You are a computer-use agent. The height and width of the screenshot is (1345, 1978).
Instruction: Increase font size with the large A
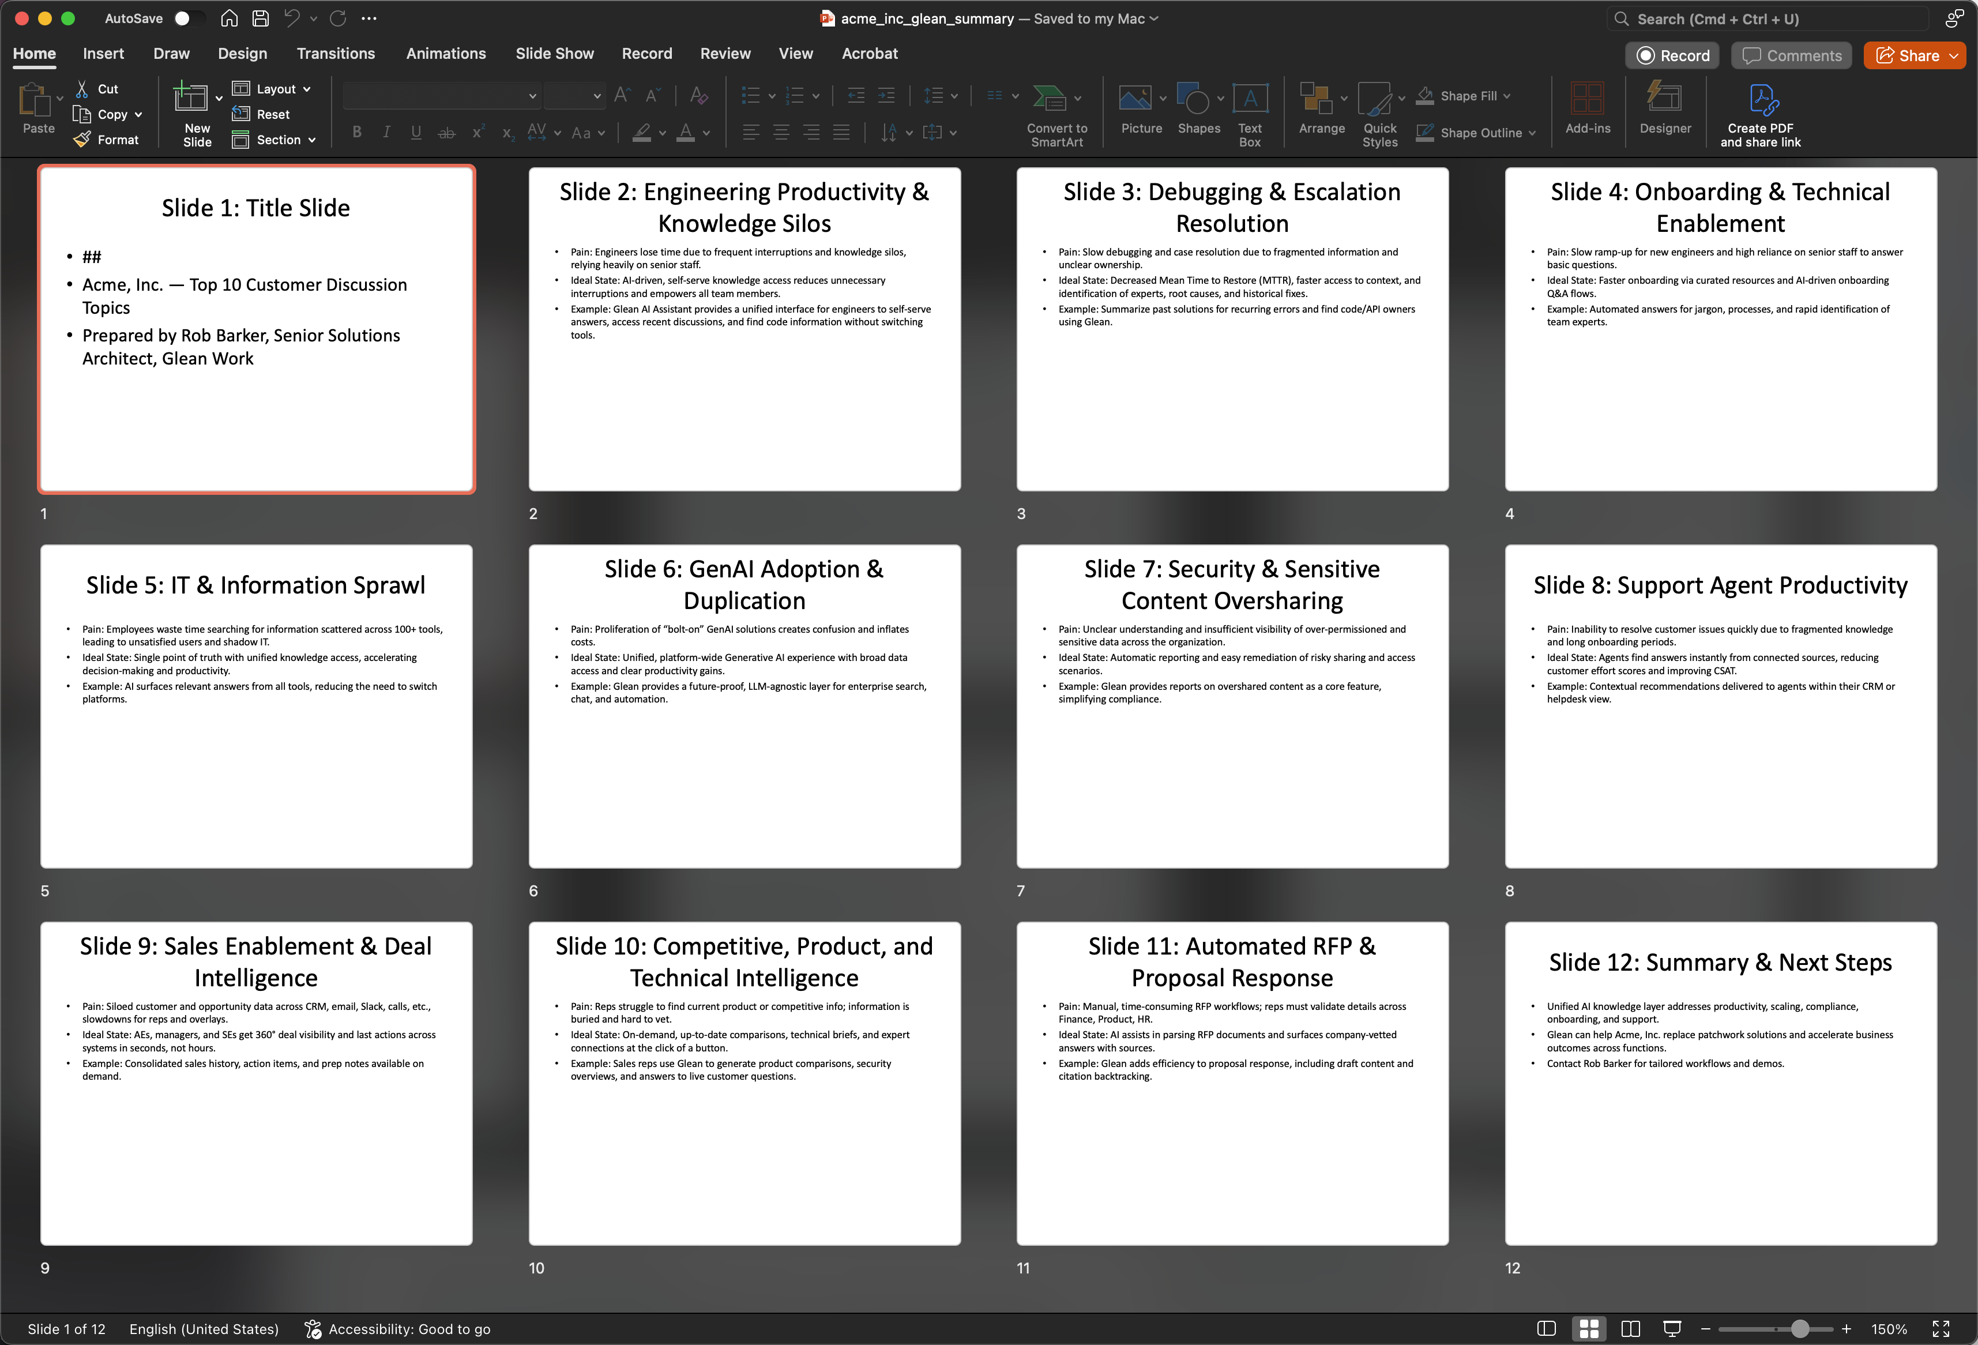point(622,95)
